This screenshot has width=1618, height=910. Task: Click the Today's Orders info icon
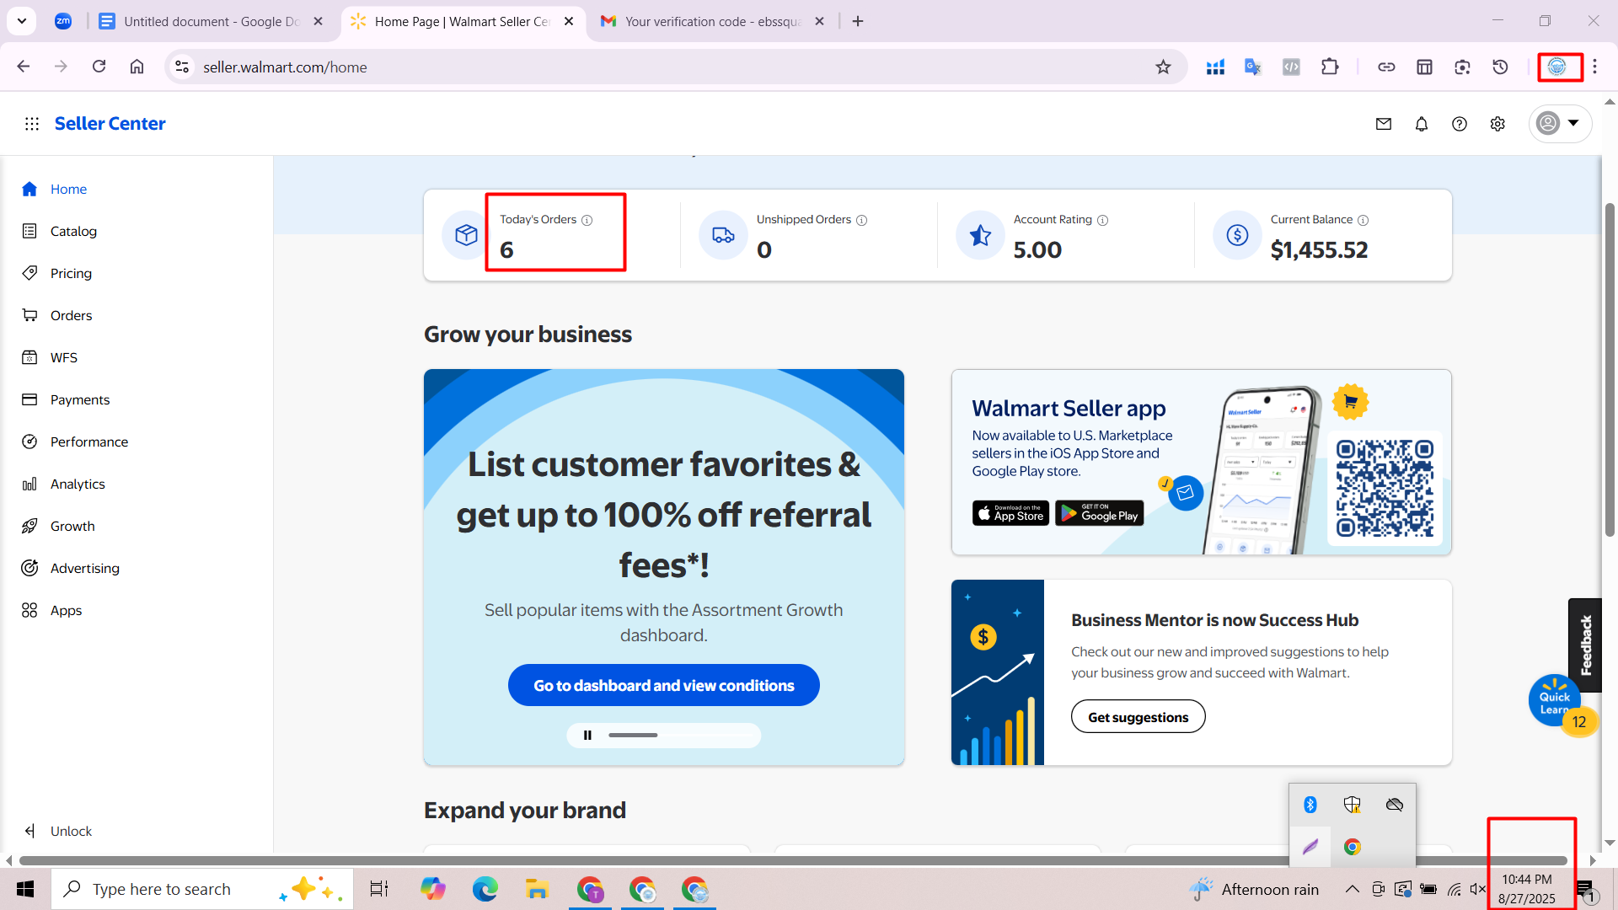pos(587,220)
